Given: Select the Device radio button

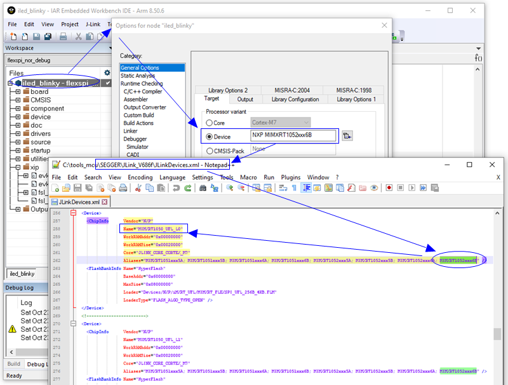Looking at the screenshot, I should (210, 136).
